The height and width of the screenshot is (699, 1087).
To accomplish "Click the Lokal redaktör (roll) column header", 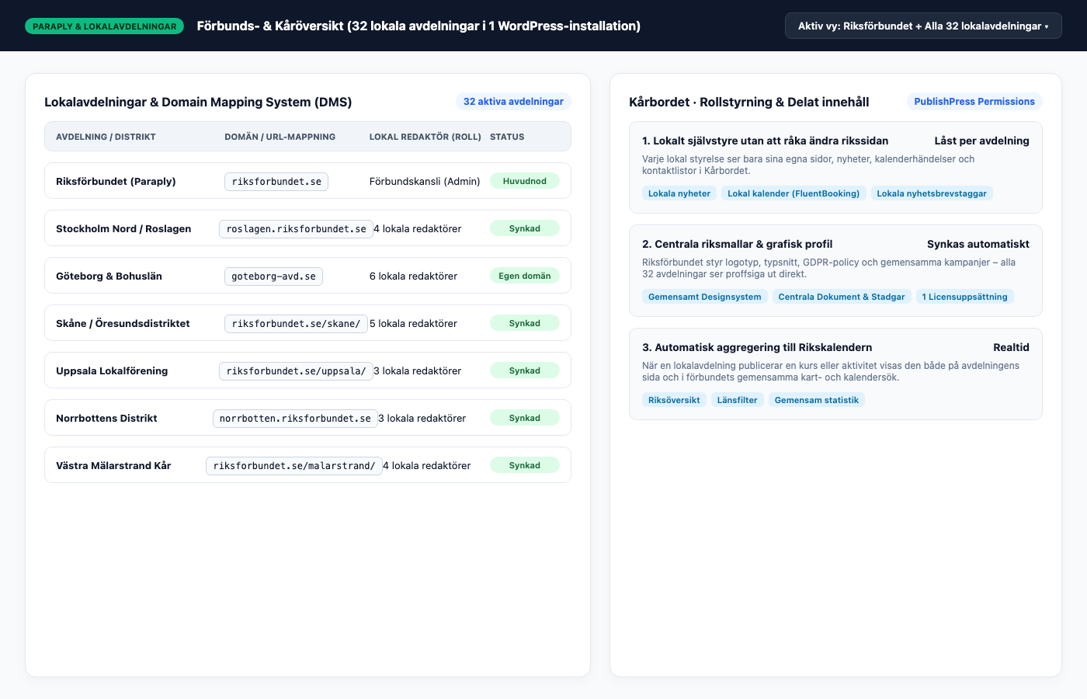I will pos(425,137).
